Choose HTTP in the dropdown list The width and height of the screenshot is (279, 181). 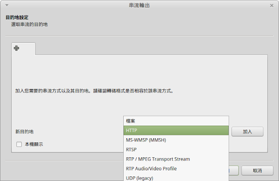(176, 130)
